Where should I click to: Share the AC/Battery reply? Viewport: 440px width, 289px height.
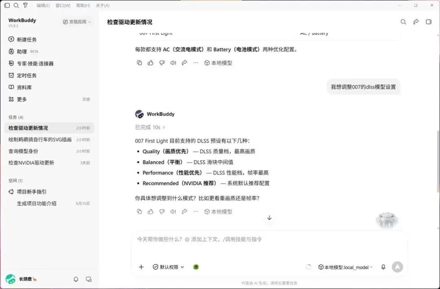point(185,63)
